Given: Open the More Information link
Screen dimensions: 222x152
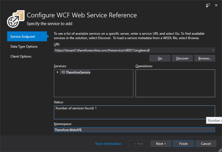Looking at the screenshot, I should [108, 144].
